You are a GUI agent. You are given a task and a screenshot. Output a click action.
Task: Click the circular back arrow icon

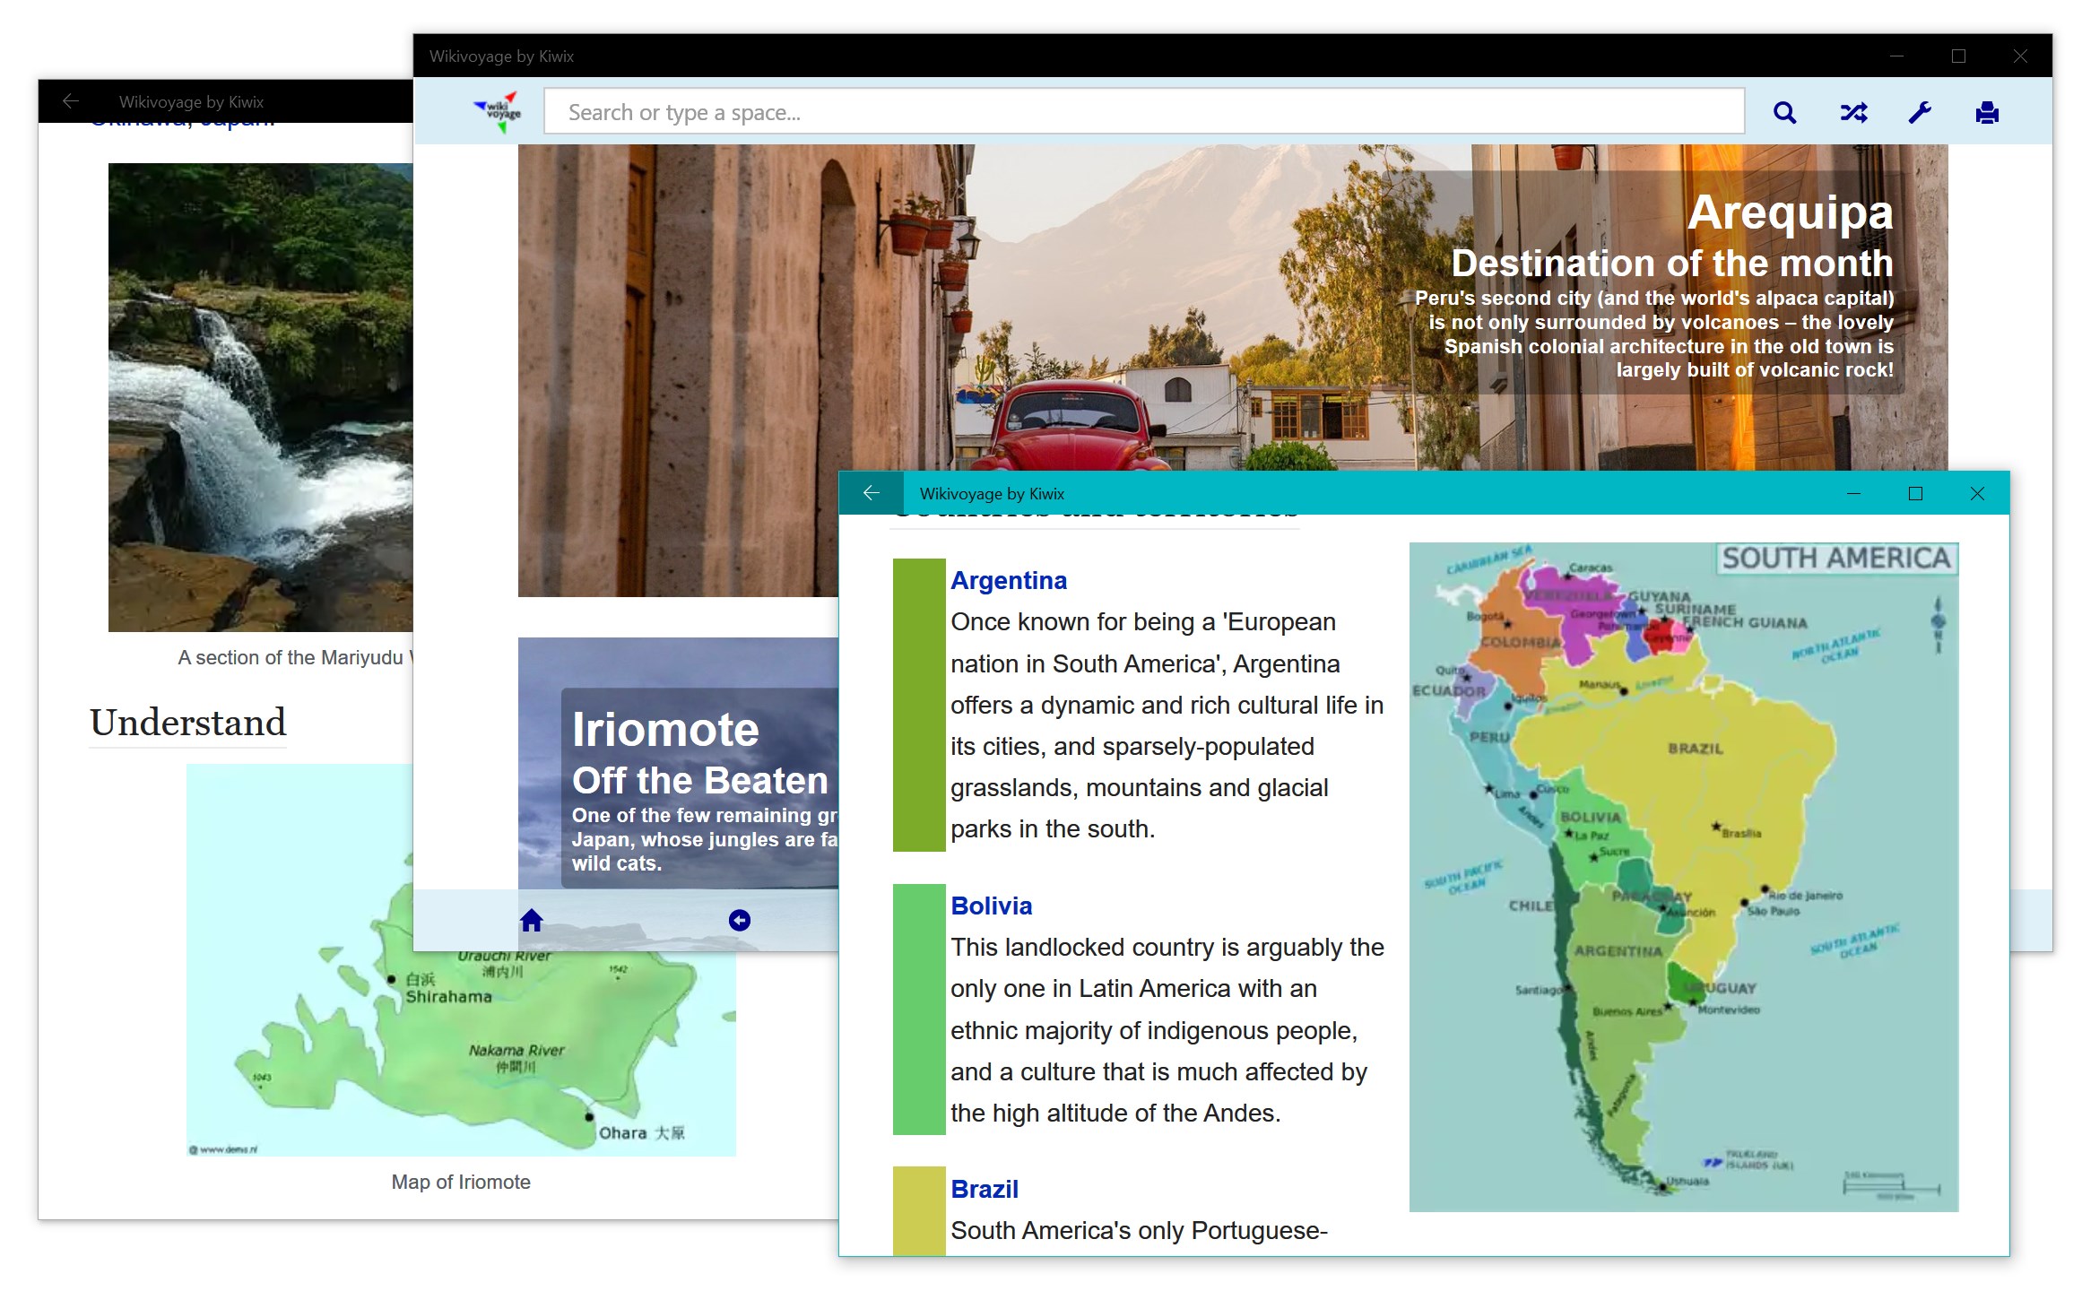[x=739, y=920]
